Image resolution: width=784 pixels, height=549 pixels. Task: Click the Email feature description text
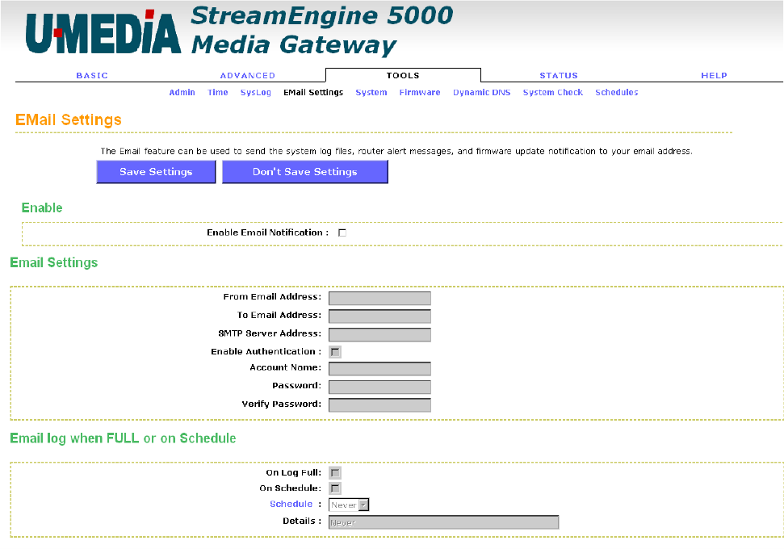click(x=396, y=151)
